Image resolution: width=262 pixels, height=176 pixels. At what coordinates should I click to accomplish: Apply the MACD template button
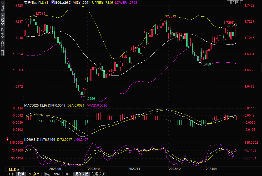pos(57,174)
